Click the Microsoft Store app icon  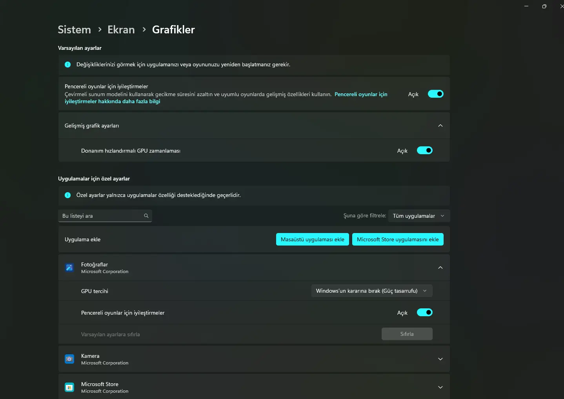pyautogui.click(x=69, y=387)
